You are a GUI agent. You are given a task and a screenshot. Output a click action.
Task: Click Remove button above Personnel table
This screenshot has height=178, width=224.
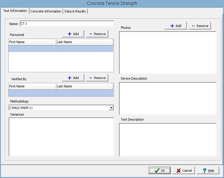(x=97, y=34)
